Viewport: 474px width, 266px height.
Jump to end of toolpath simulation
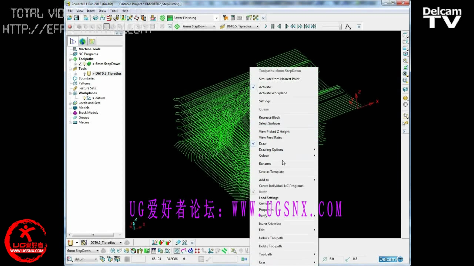tap(314, 27)
